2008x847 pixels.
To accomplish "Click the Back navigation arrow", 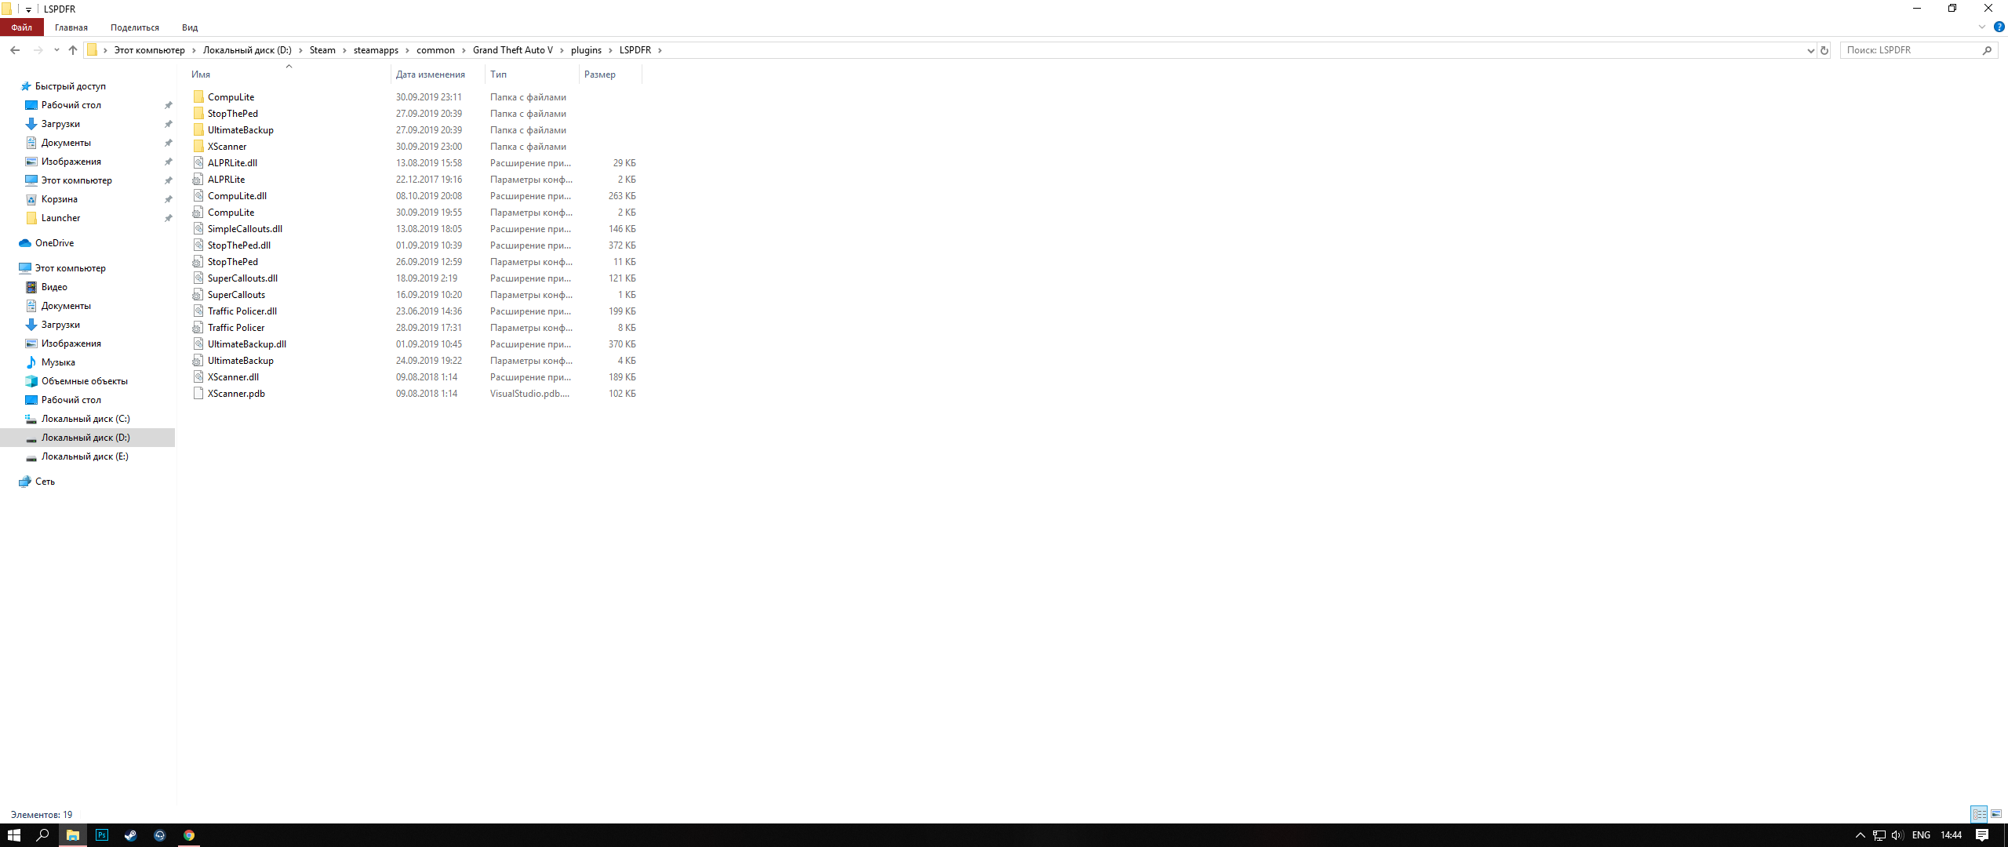I will click(x=15, y=50).
